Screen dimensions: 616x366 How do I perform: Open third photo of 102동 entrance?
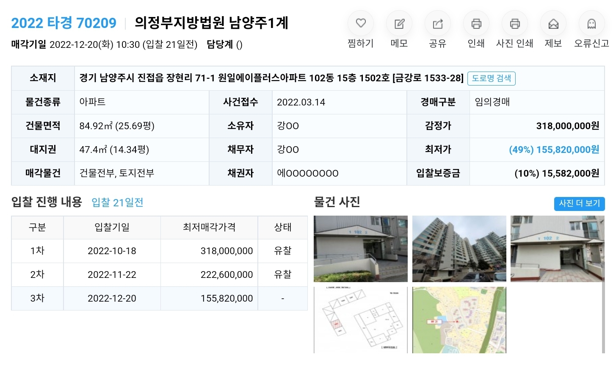557,249
